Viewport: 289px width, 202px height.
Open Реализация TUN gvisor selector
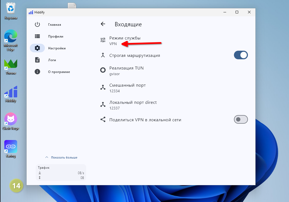click(x=174, y=71)
